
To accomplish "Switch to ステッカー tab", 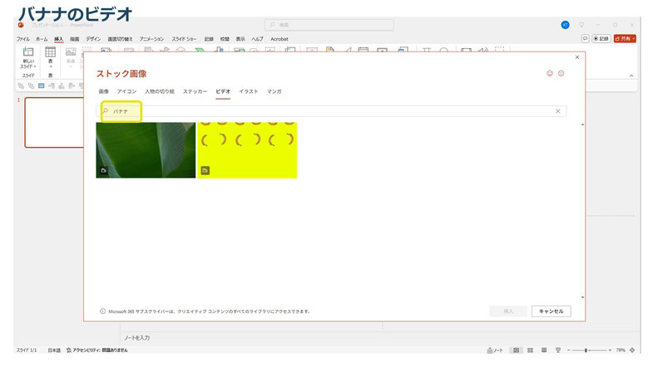I will tap(195, 91).
